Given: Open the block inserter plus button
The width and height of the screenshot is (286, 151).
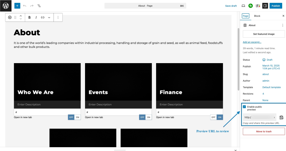Looking at the screenshot, I should (17, 6).
